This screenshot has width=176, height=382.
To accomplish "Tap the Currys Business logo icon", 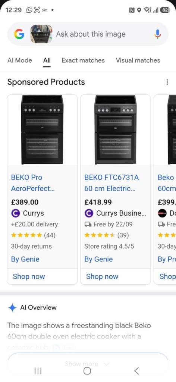I will click(89, 213).
